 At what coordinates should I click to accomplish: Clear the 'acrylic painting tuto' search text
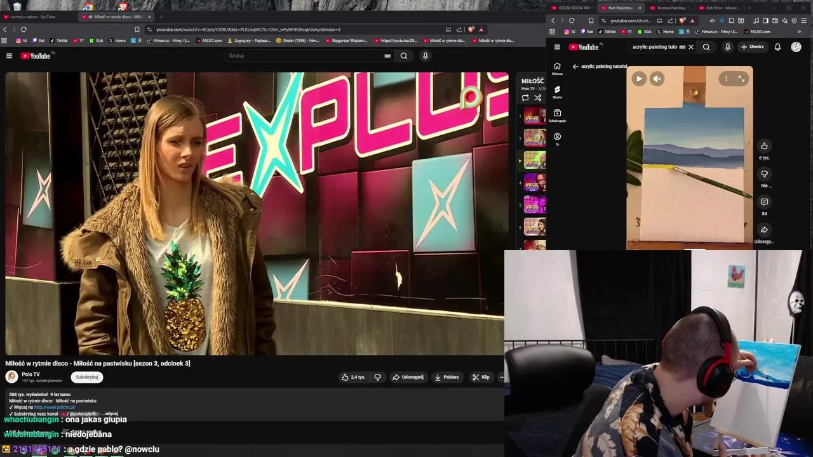click(x=691, y=47)
